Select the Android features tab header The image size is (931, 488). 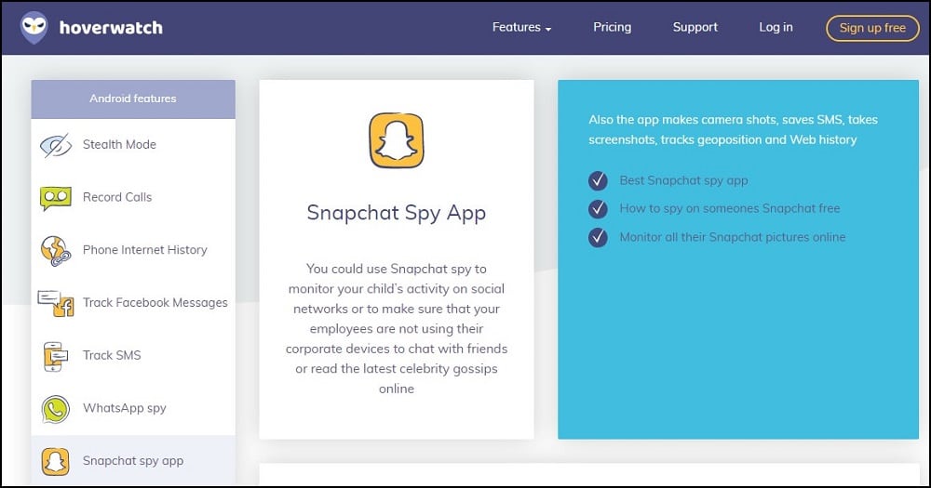[x=133, y=99]
